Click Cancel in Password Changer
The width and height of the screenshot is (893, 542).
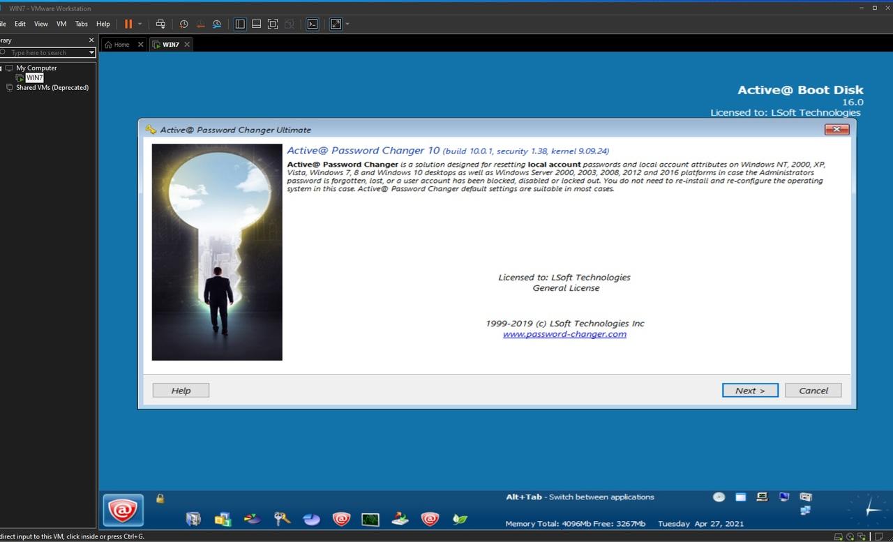(813, 391)
